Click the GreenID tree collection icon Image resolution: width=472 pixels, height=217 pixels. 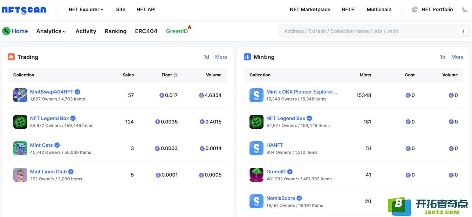(x=256, y=175)
